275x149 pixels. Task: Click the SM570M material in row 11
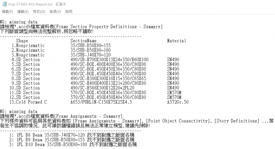pyautogui.click(x=174, y=93)
